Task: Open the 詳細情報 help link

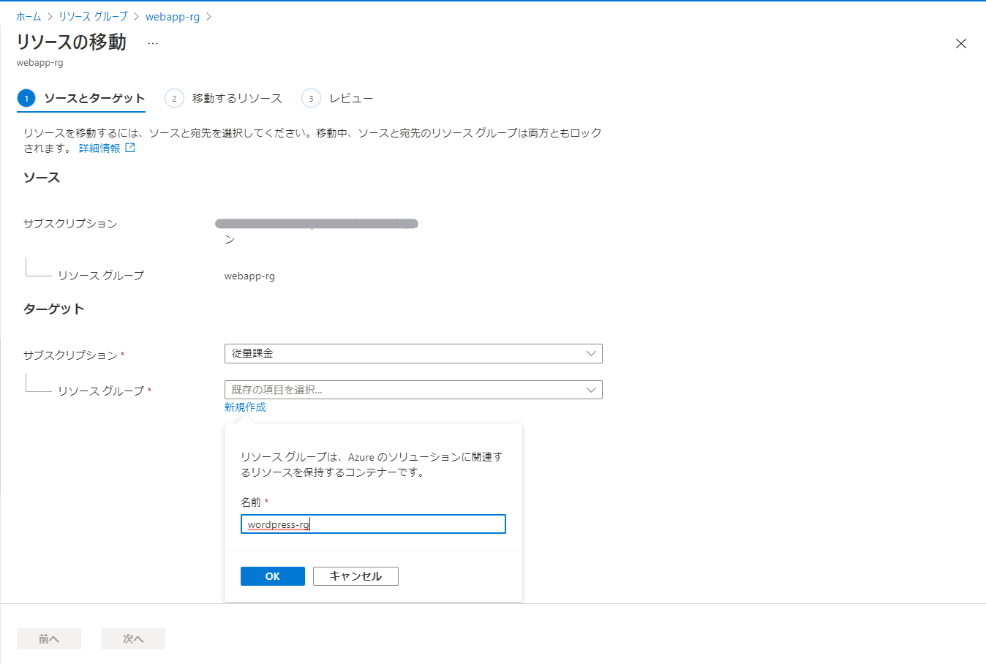Action: tap(99, 148)
